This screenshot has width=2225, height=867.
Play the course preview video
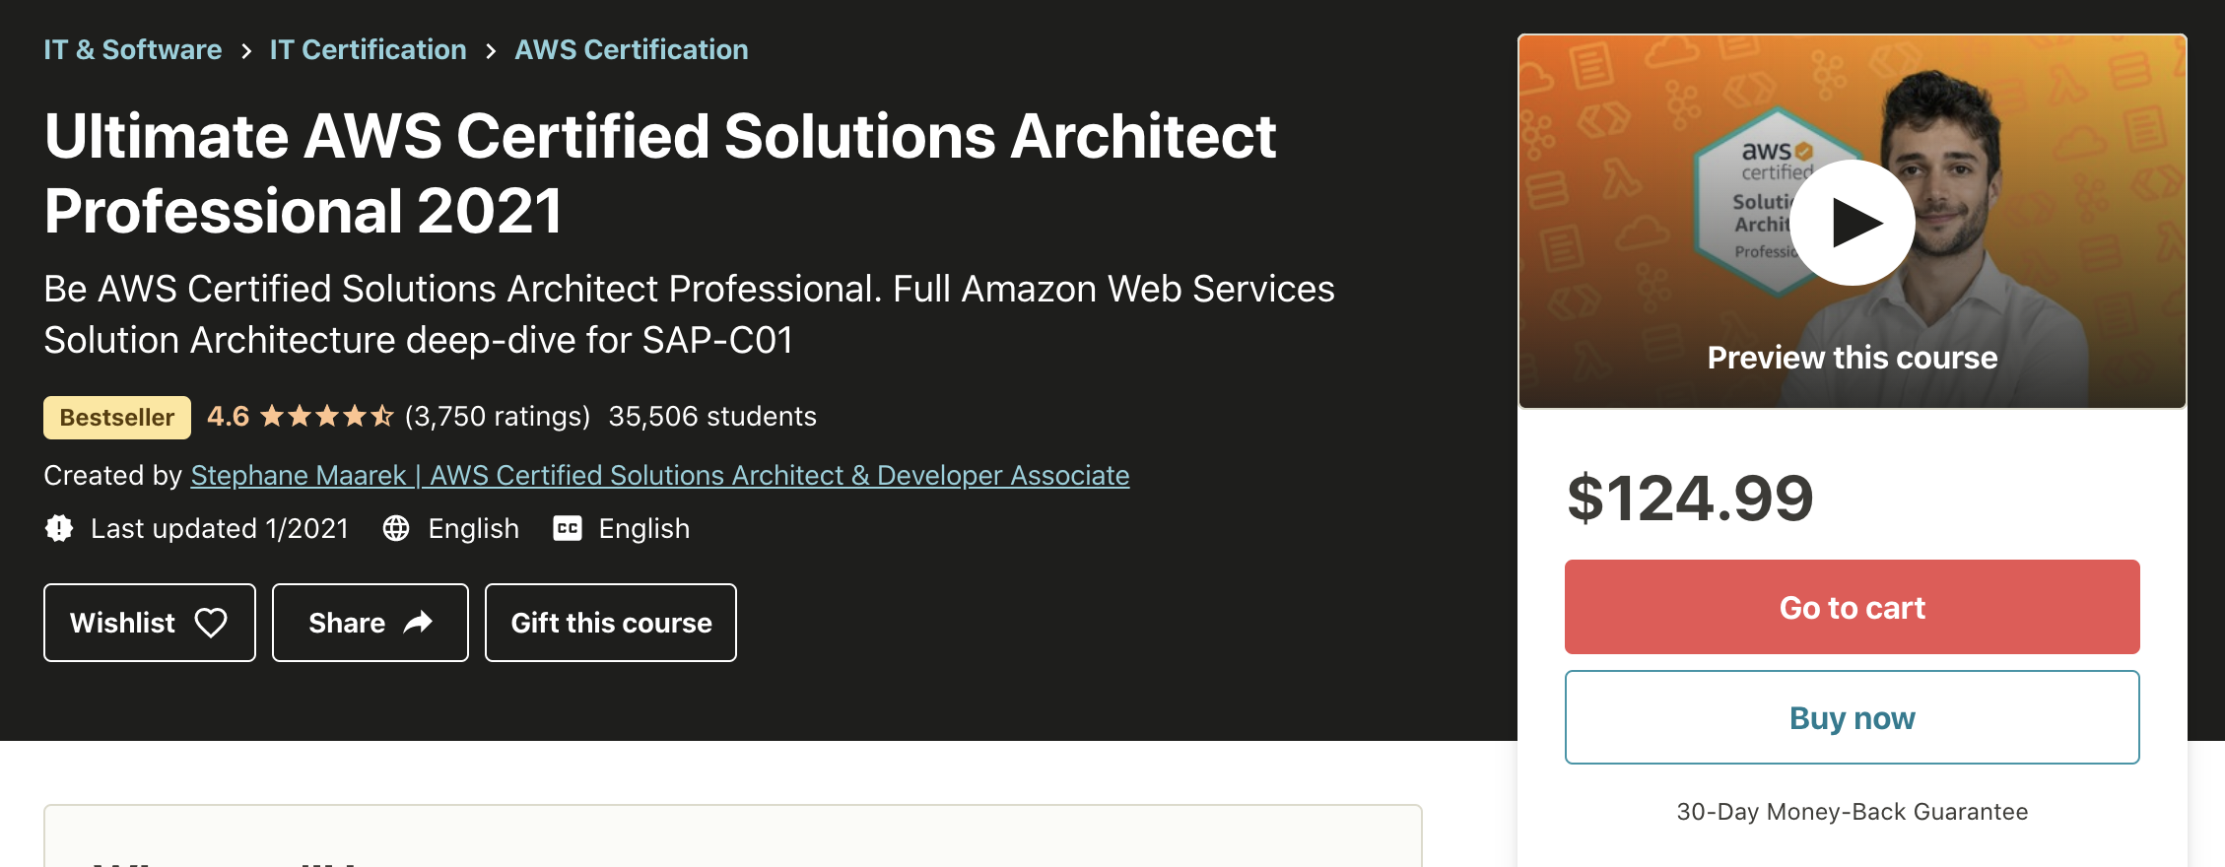(1852, 223)
